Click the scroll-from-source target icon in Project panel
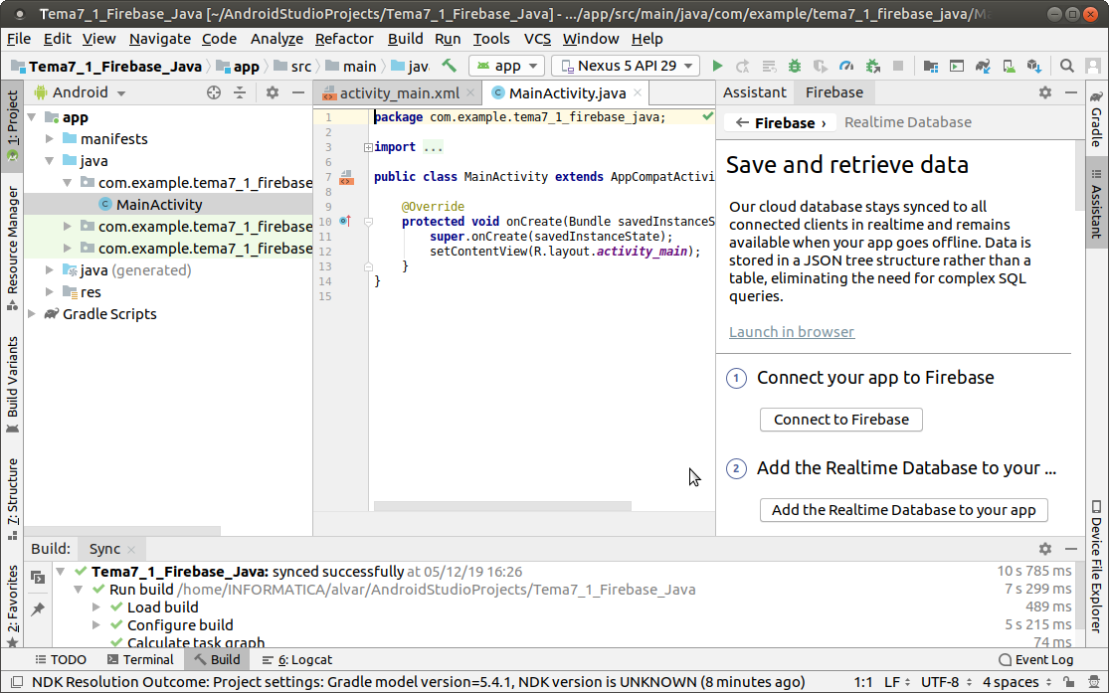 pyautogui.click(x=213, y=92)
